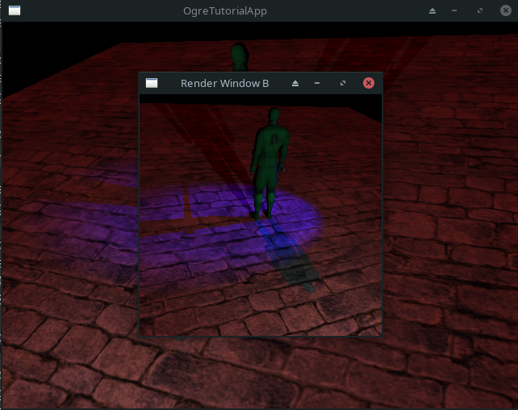The height and width of the screenshot is (410, 518).
Task: Close the OgreTutorialApp window
Action: coord(505,10)
